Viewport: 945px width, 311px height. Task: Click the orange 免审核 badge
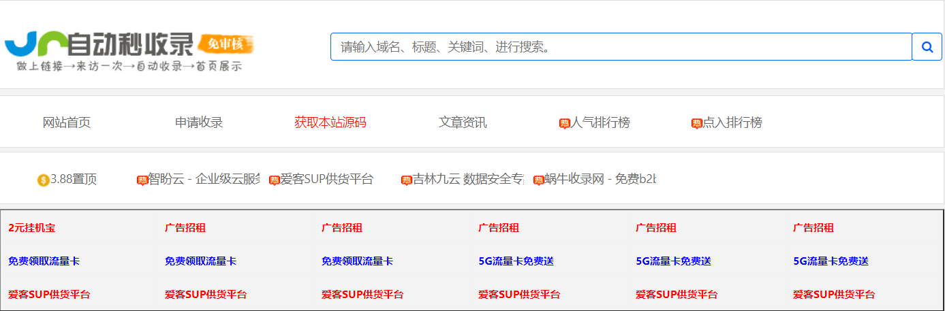(226, 44)
